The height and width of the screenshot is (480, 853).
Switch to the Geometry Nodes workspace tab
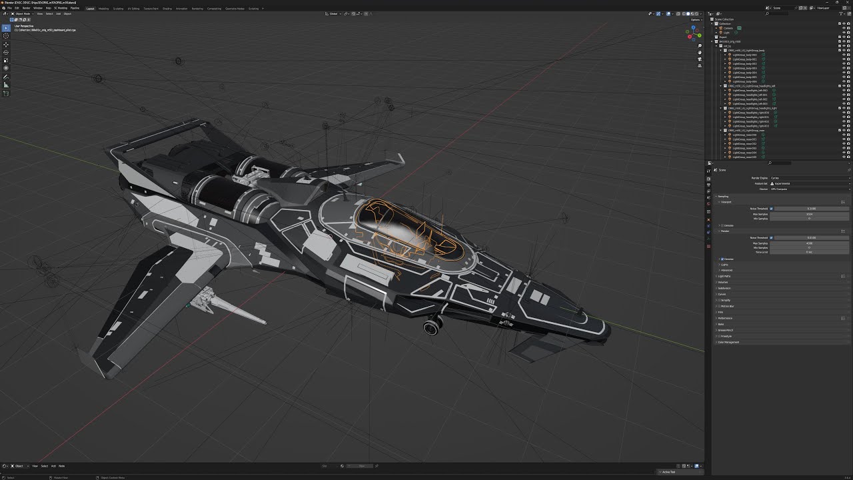[x=235, y=9]
